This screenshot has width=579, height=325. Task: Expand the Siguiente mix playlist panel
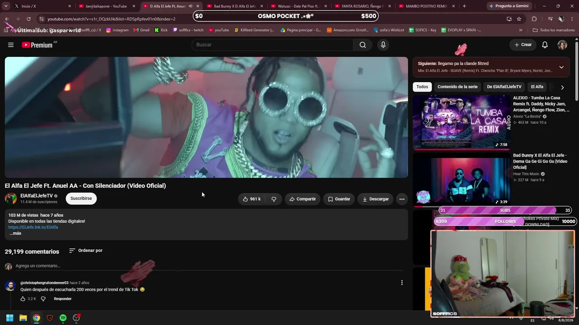click(x=561, y=67)
